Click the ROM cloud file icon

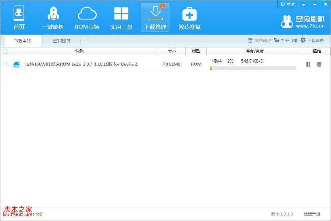click(16, 64)
